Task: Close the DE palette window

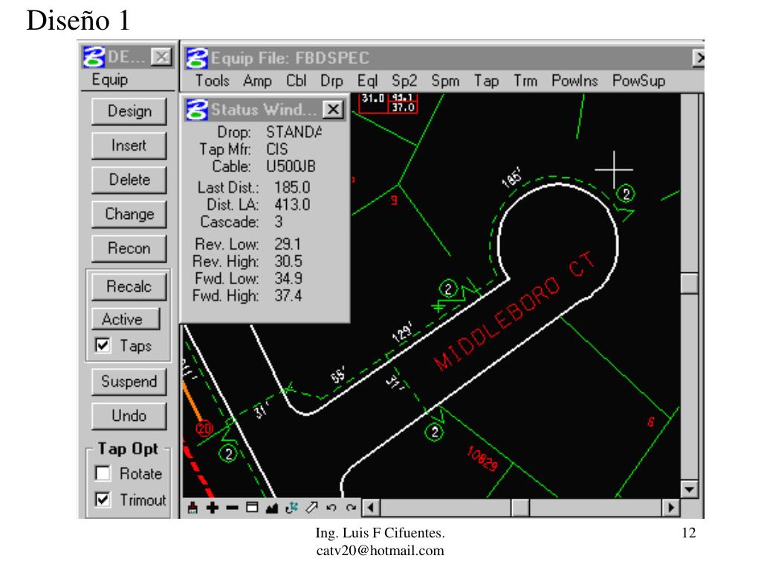Action: click(x=161, y=56)
